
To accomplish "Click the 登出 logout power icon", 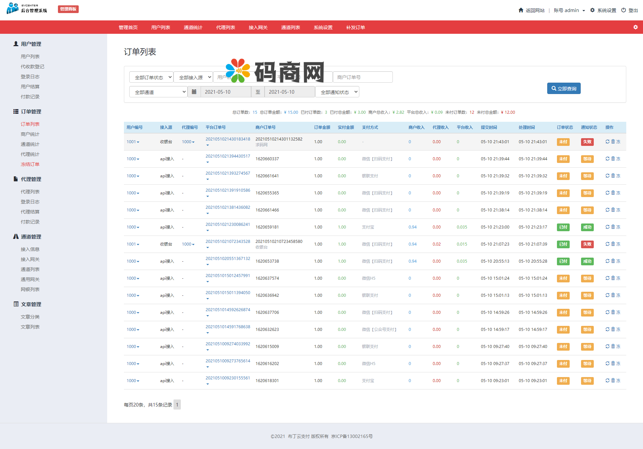I will [x=623, y=10].
